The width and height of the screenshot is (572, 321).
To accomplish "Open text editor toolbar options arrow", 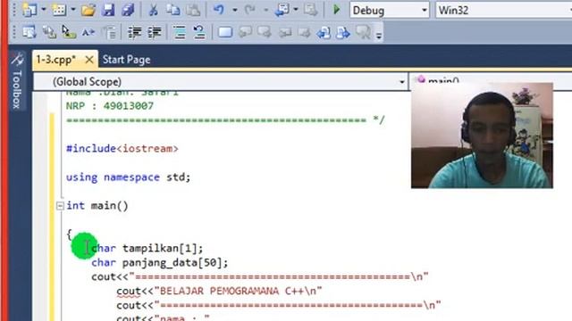I will pos(379,36).
